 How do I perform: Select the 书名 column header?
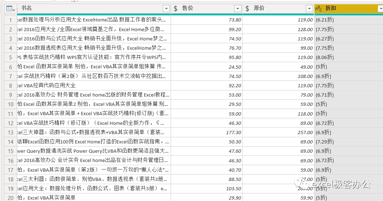(x=94, y=9)
